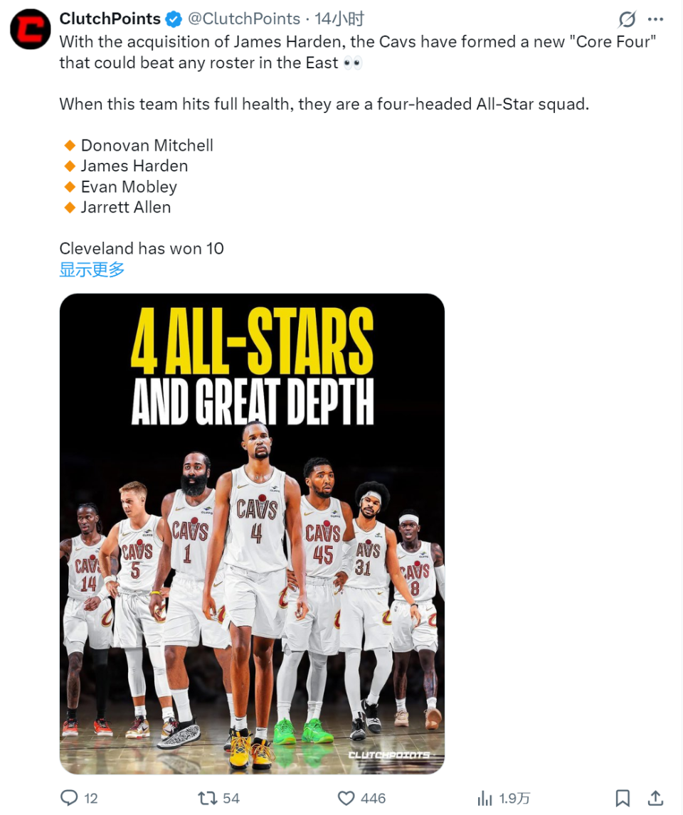This screenshot has height=815, width=683.
Task: Open the reply speech bubble icon
Action: click(69, 798)
